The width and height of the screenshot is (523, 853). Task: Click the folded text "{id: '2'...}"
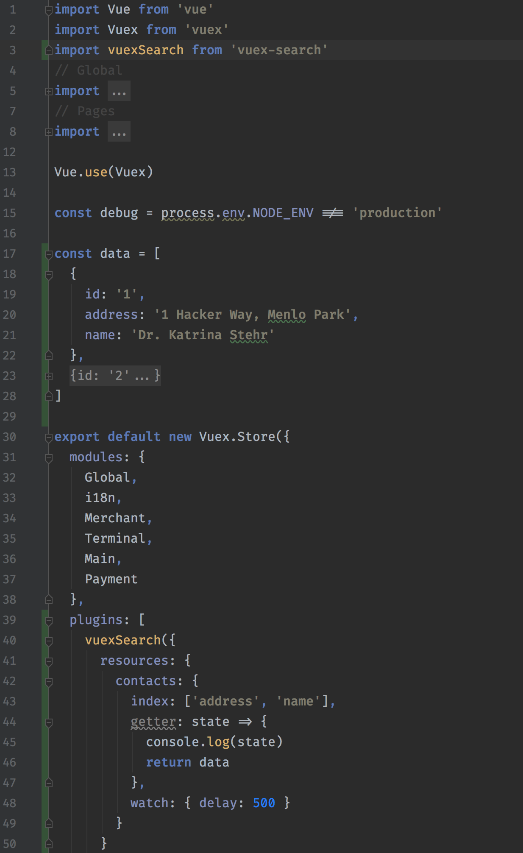[115, 376]
